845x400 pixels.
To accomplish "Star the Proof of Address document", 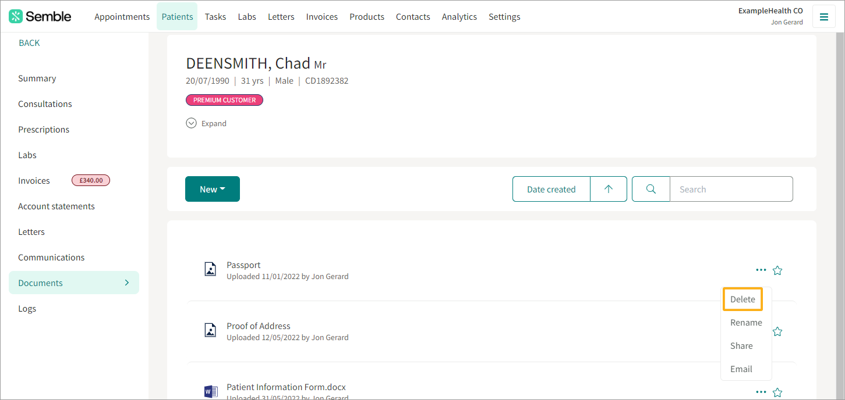I will pyautogui.click(x=777, y=331).
